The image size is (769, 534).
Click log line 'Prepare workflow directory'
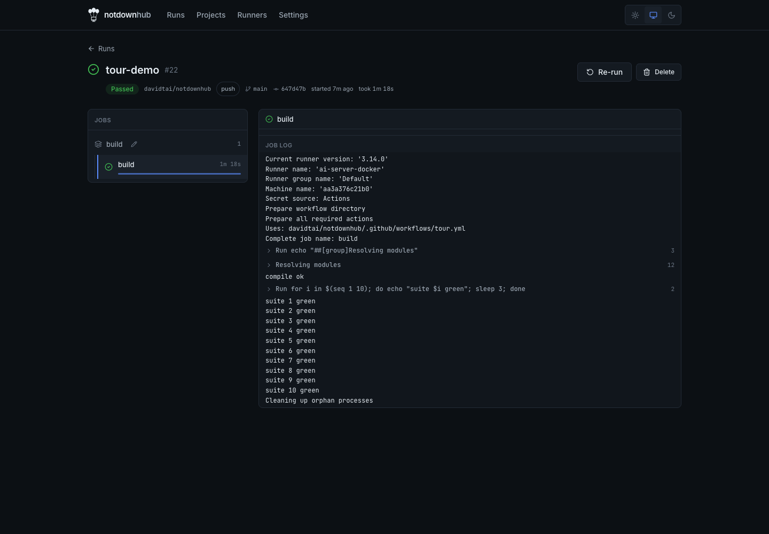[315, 209]
